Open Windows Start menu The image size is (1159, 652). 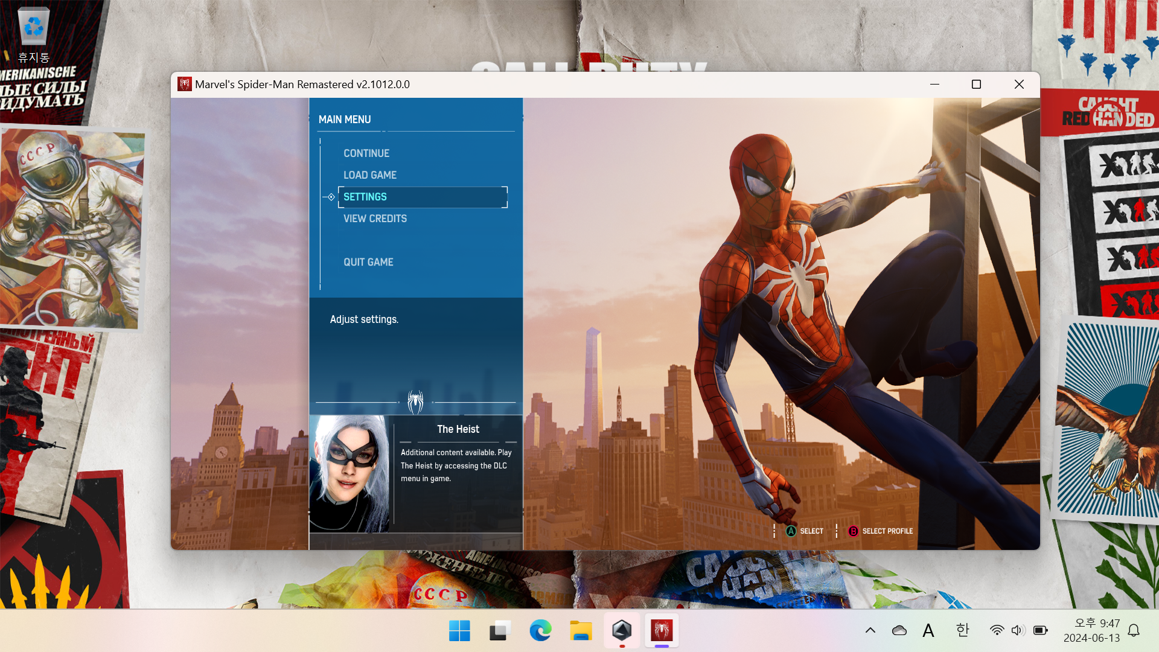[x=459, y=631]
